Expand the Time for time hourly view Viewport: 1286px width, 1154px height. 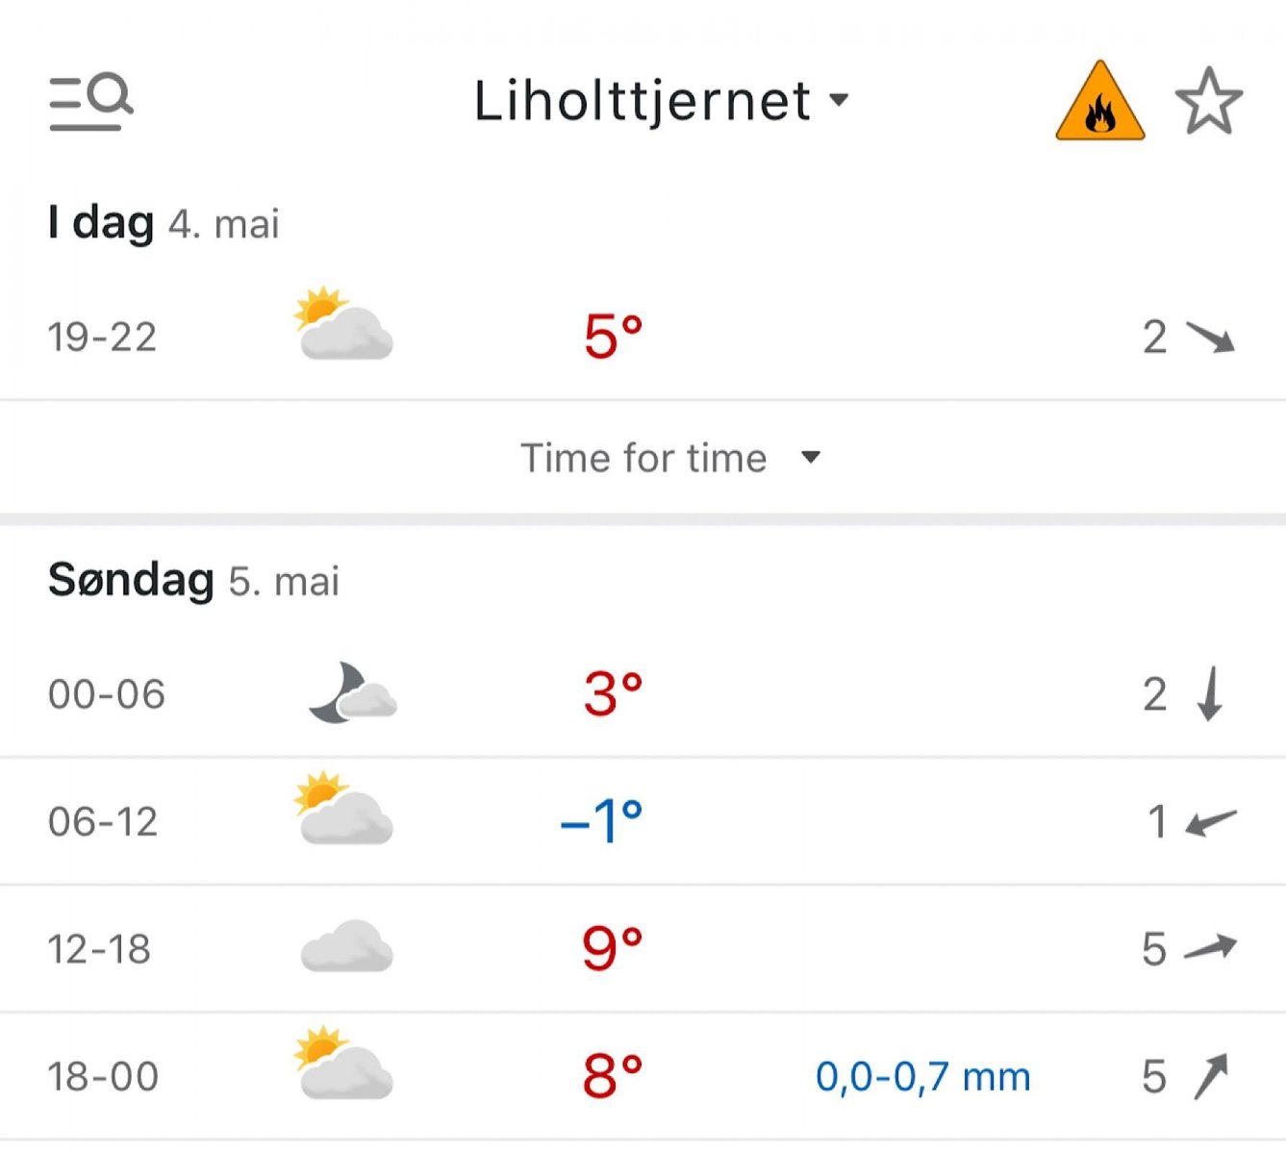pyautogui.click(x=643, y=458)
